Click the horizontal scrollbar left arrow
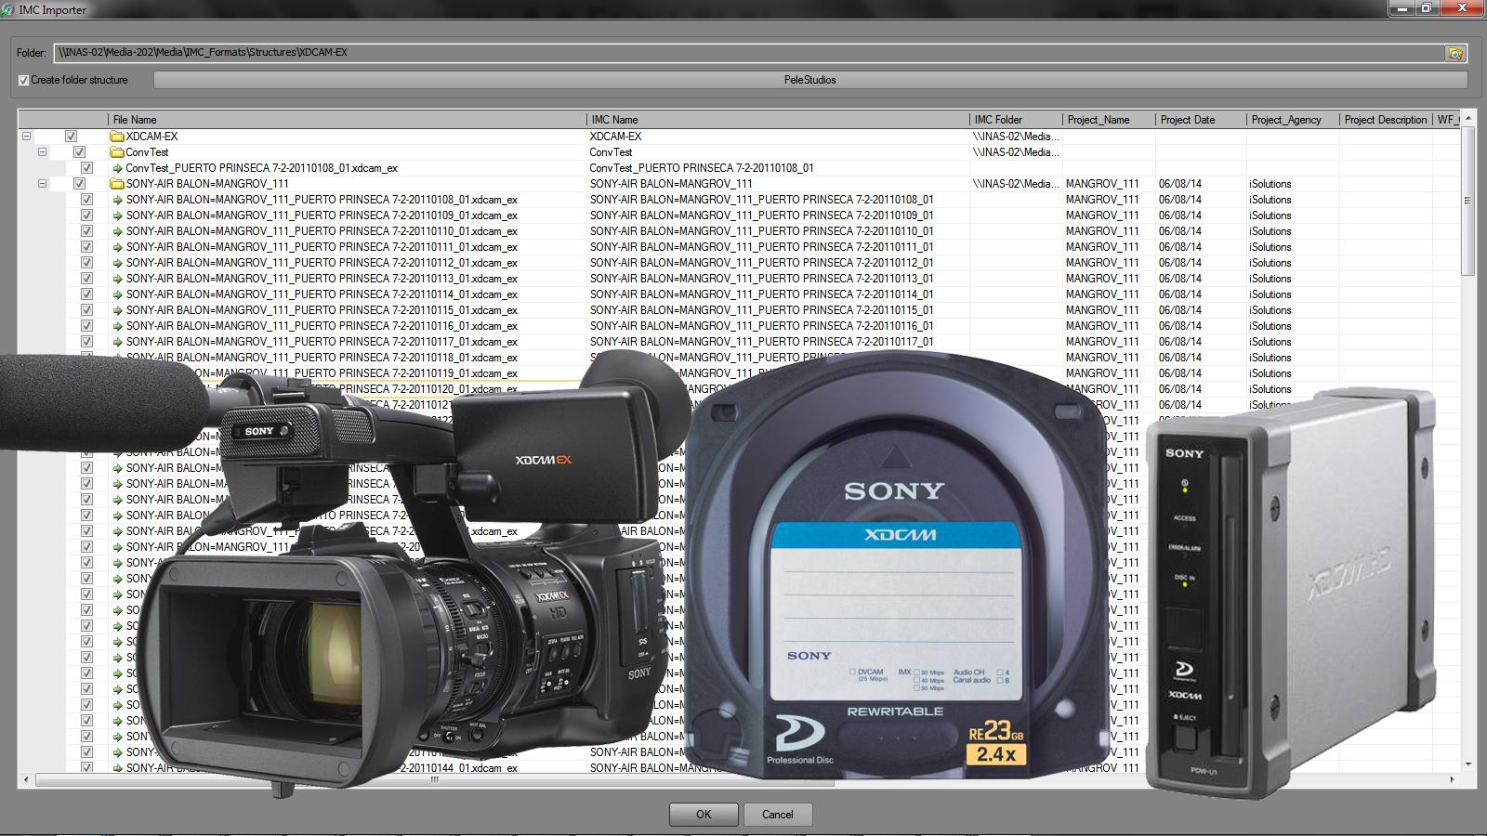 (26, 780)
